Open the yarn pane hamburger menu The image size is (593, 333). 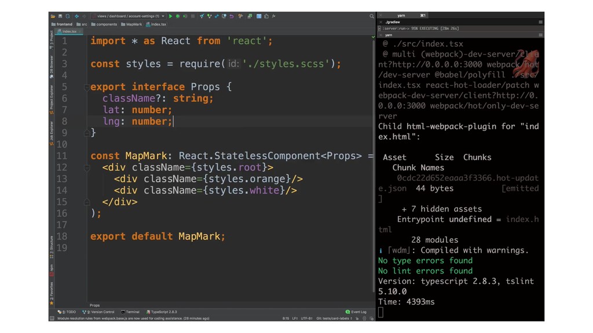pos(540,35)
